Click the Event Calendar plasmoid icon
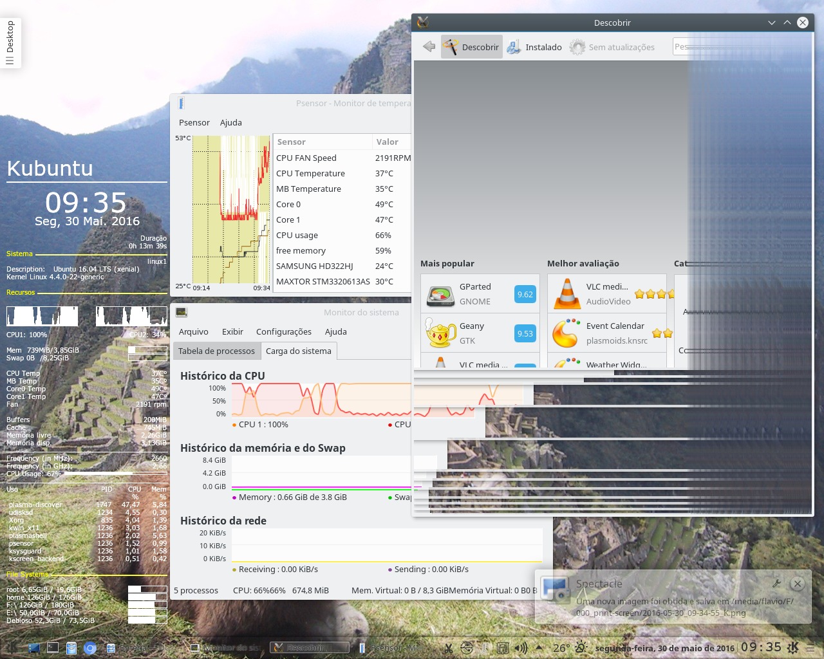Viewport: 824px width, 659px height. pyautogui.click(x=566, y=333)
